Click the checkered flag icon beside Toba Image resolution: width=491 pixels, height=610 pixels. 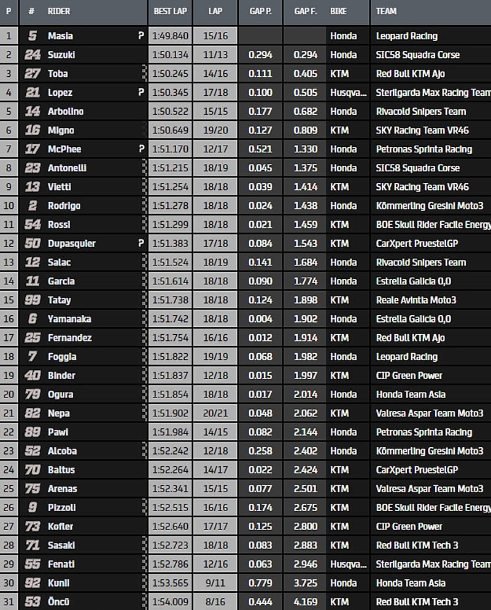click(144, 74)
